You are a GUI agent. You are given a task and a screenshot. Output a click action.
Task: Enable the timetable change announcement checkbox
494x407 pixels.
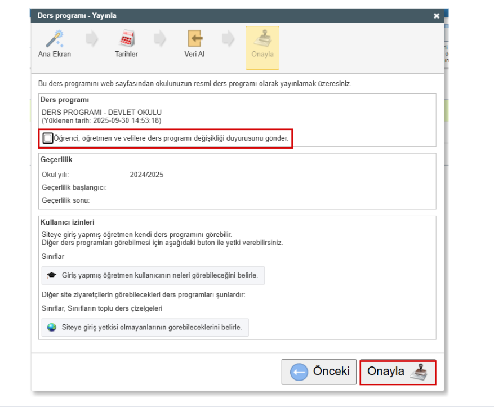click(x=48, y=138)
